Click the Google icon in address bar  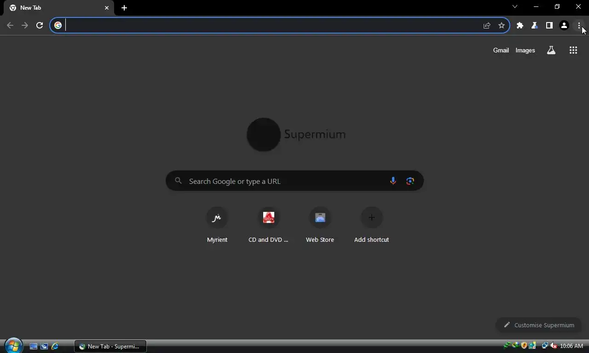58,25
